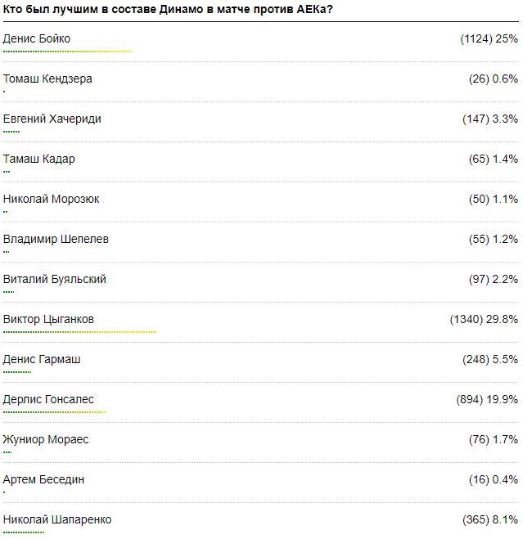Click the (1340) 29.8% vote count
Screen dimensions: 523x539
point(484,319)
